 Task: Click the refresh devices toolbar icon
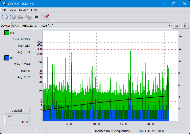point(5,17)
